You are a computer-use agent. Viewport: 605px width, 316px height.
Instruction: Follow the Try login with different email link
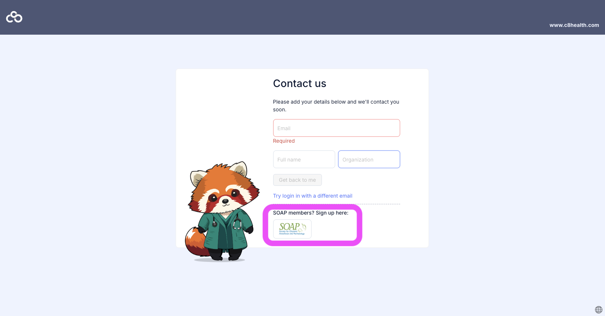313,196
